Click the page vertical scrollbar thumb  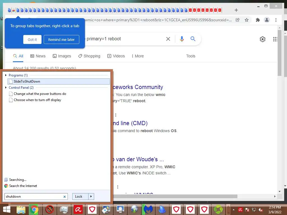tap(279, 53)
